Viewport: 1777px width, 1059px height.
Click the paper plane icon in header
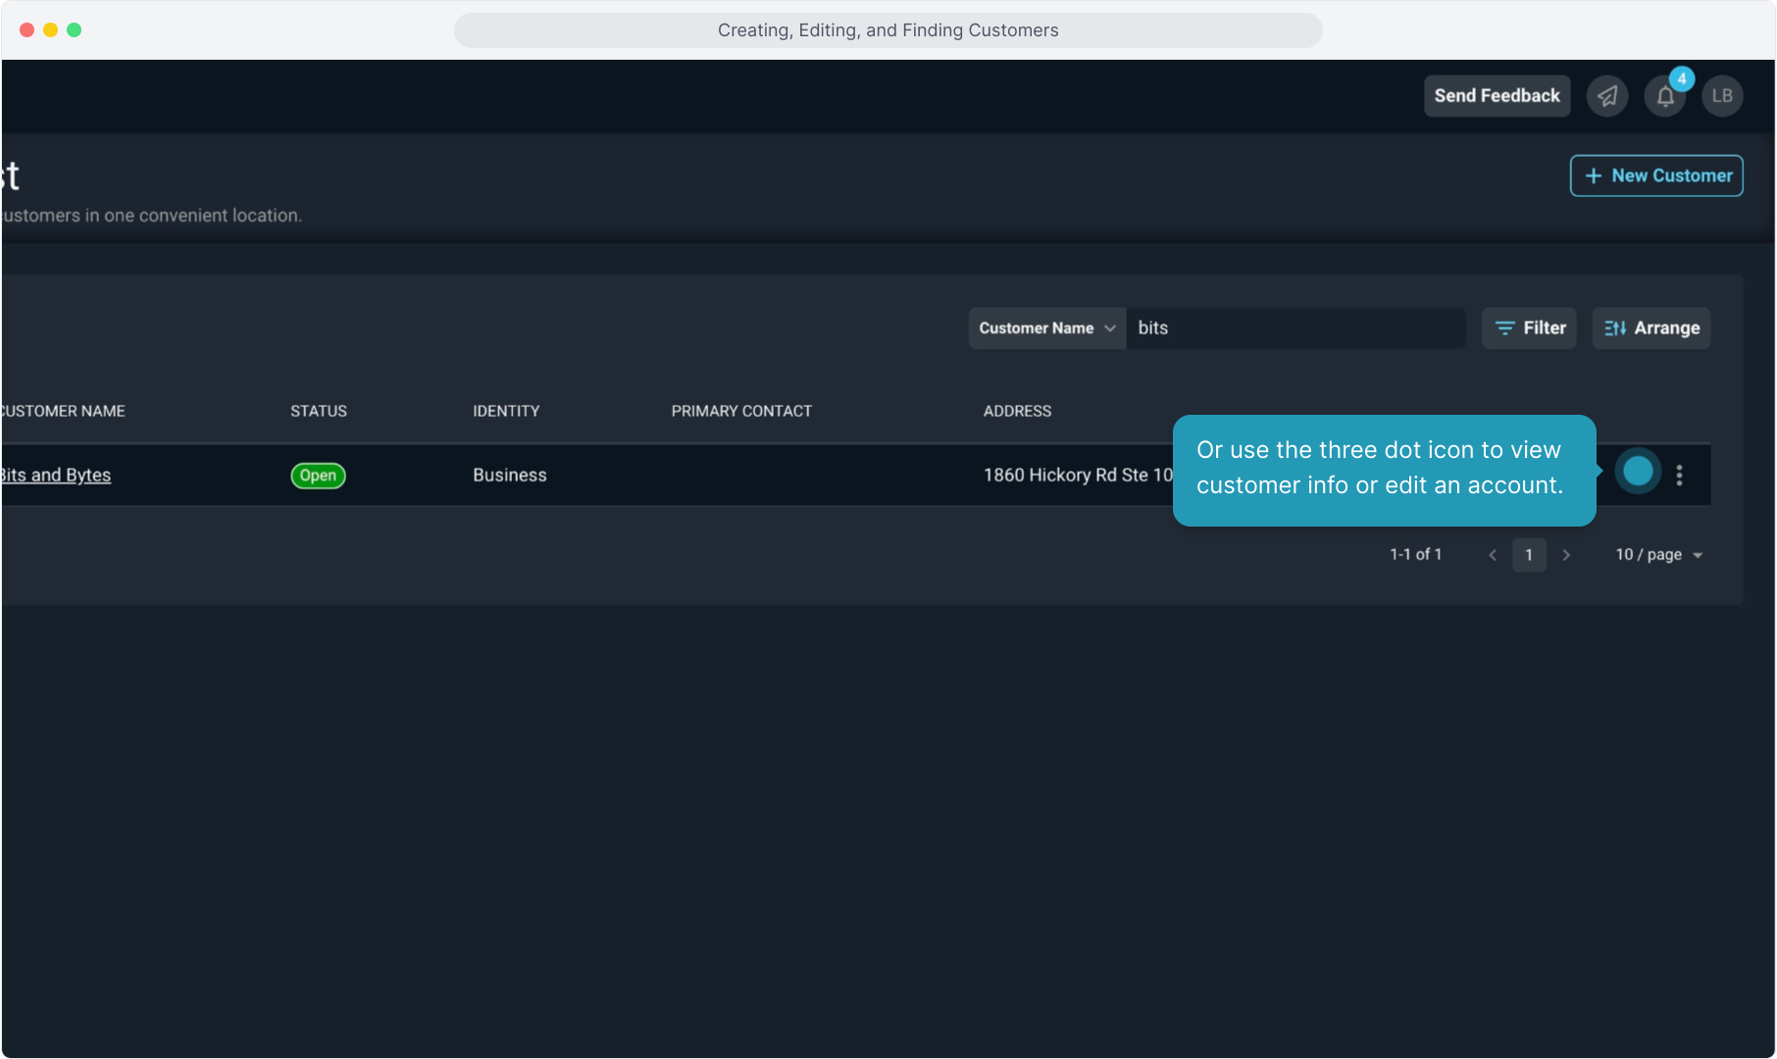tap(1606, 96)
